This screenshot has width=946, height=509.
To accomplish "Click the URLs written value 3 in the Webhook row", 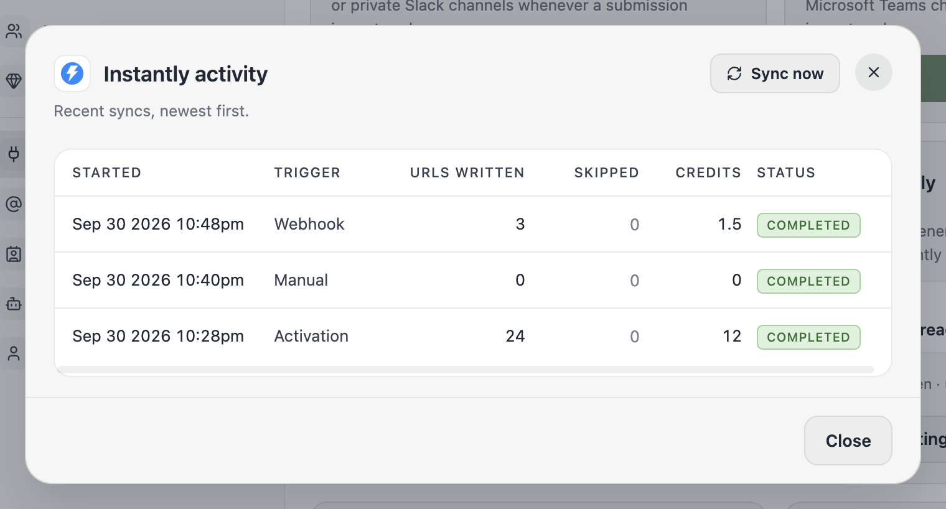I will point(520,224).
